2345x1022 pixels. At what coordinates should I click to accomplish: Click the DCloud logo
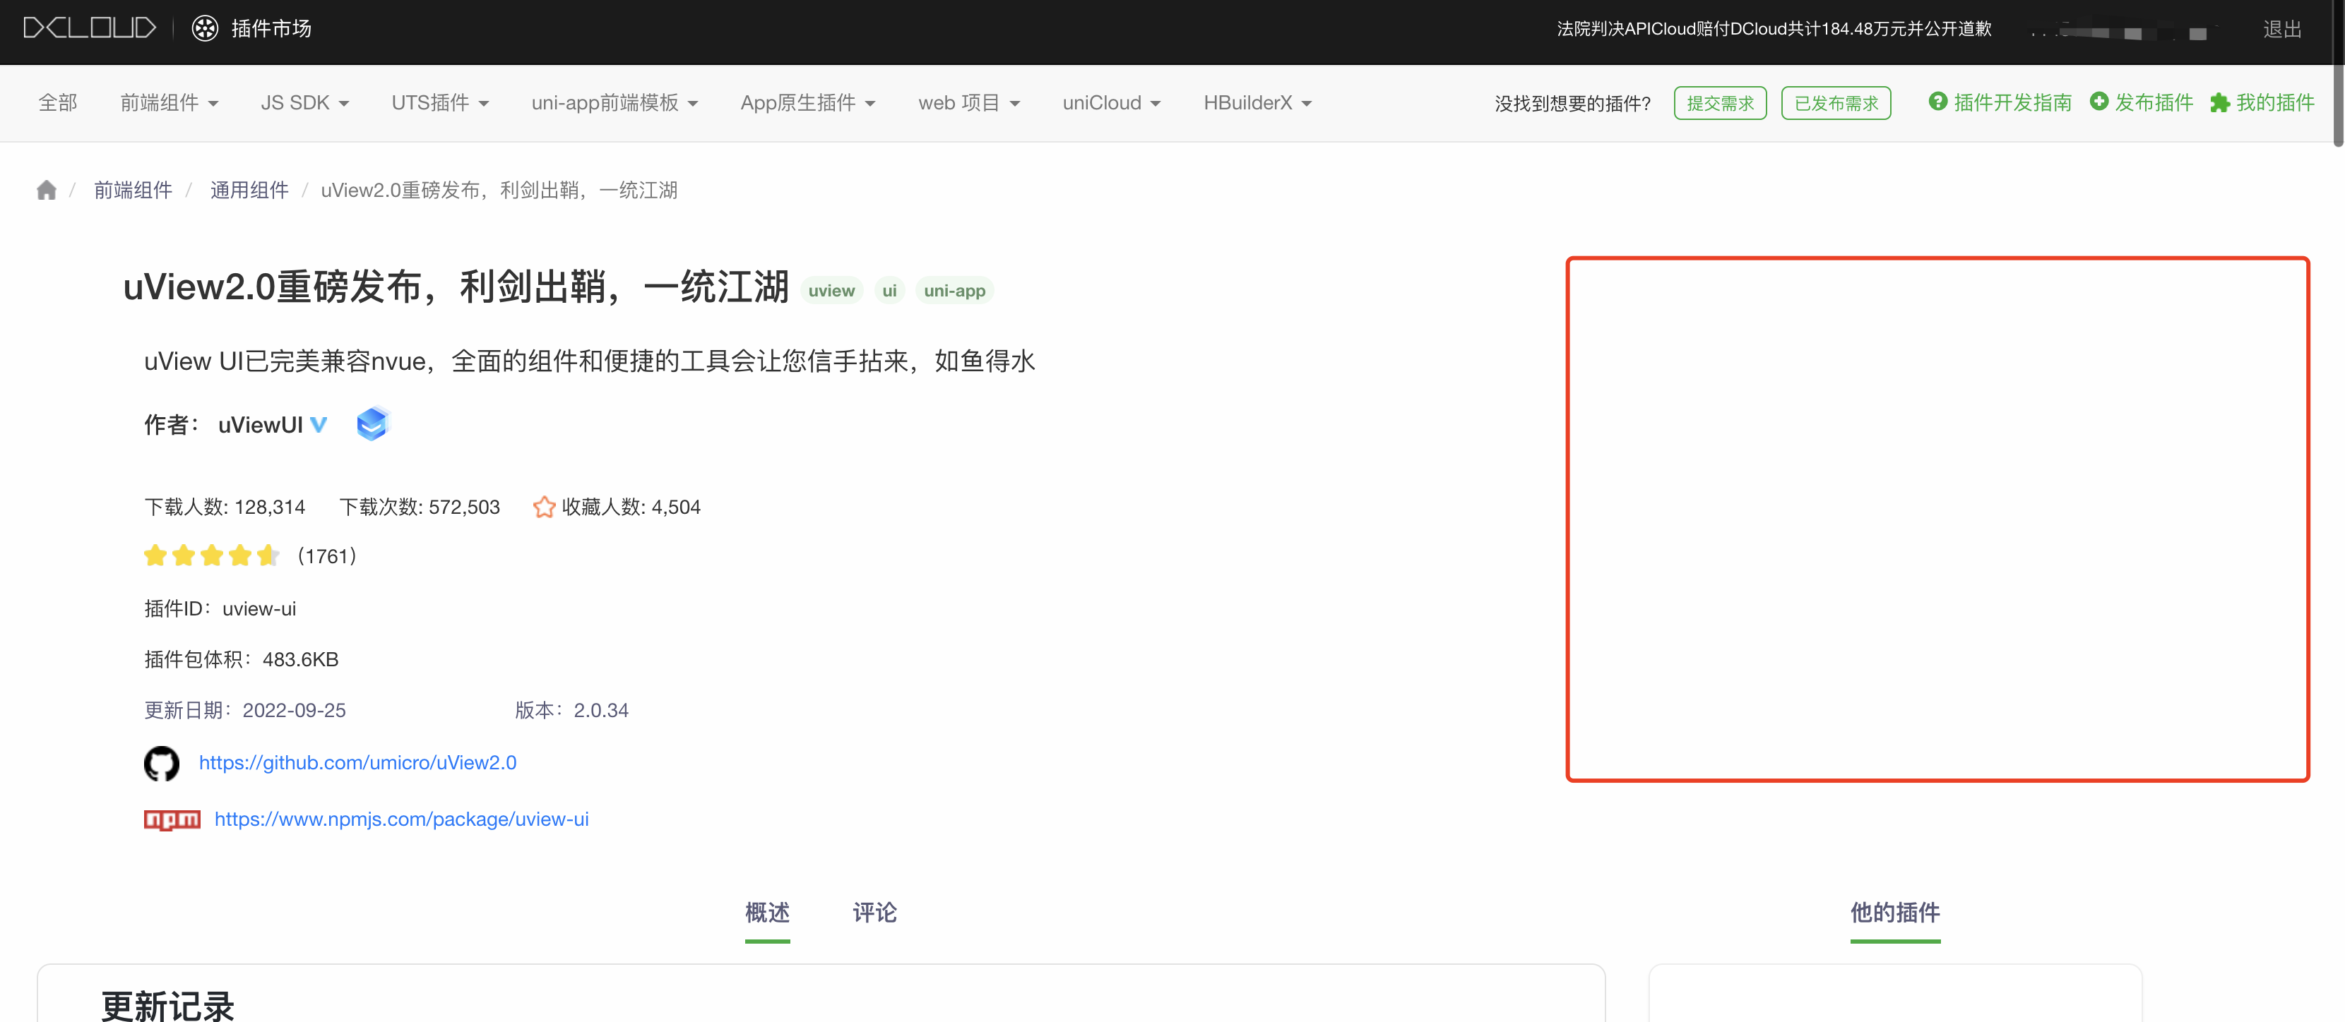click(x=89, y=28)
